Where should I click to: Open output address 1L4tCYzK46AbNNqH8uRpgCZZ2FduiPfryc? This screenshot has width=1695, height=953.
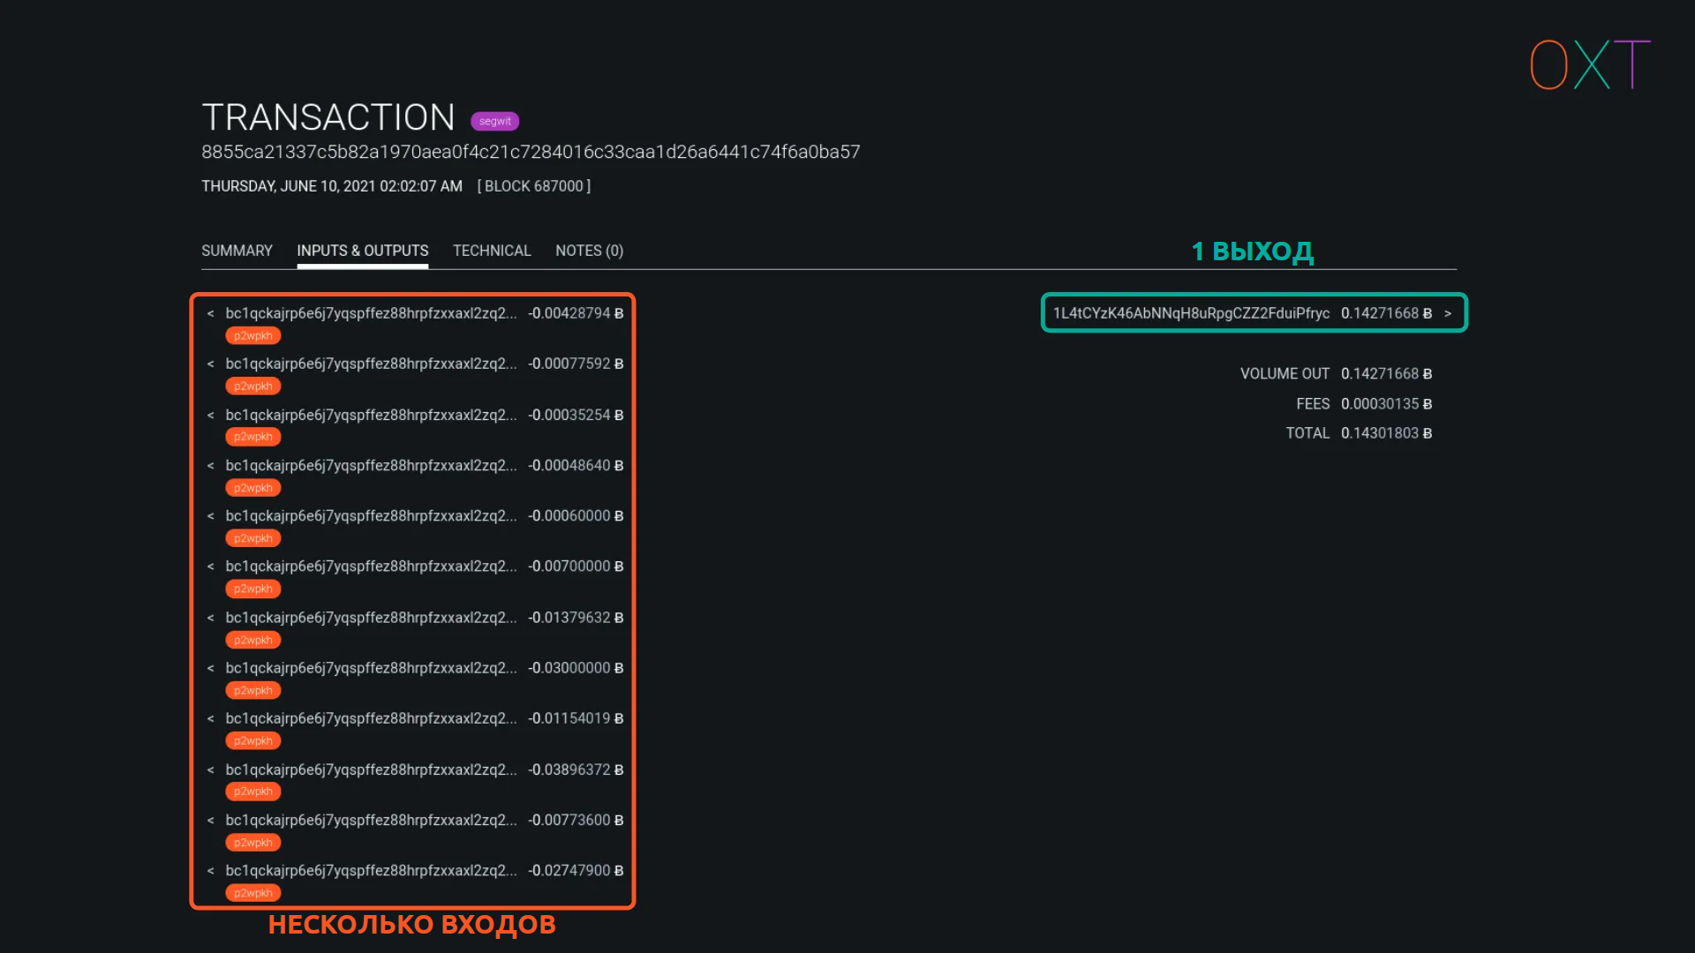[x=1191, y=313]
